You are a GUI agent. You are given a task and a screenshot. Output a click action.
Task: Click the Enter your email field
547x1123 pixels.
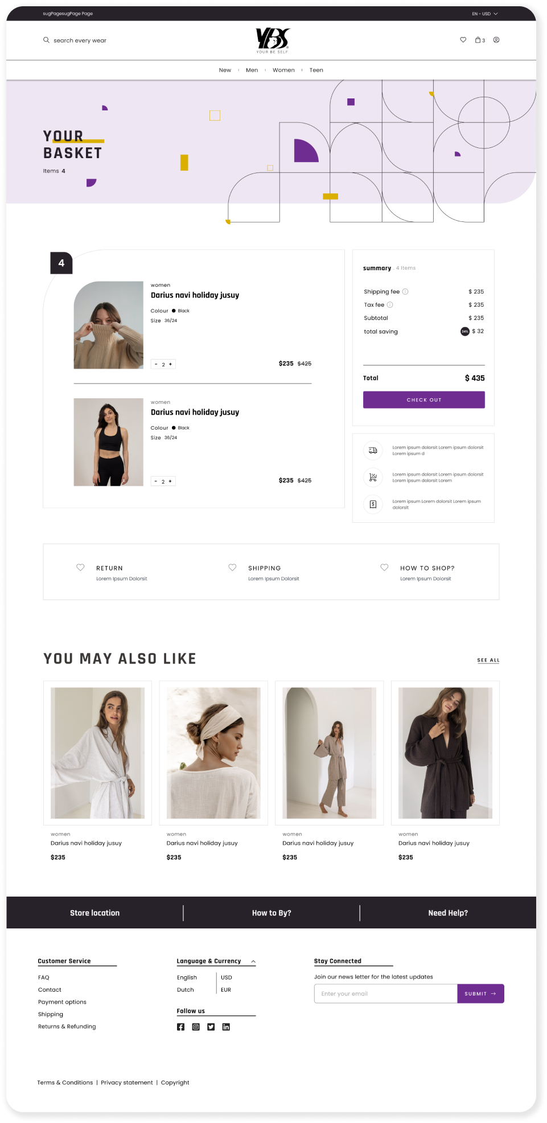click(x=386, y=994)
